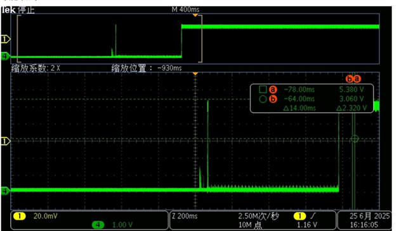Click the 20.0mV channel 1 scale value
This screenshot has height=231, width=406.
[x=46, y=216]
